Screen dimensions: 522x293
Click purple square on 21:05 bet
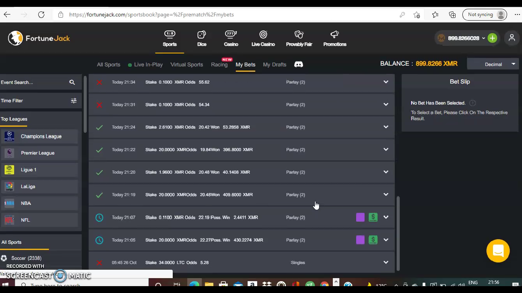point(360,240)
